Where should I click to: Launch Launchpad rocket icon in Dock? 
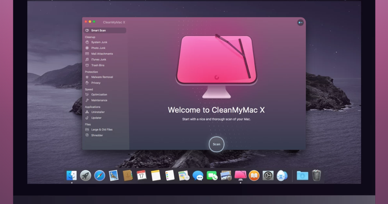point(86,175)
